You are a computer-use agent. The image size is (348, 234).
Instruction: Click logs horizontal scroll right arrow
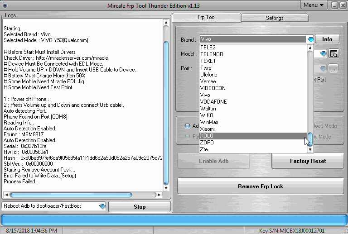(x=159, y=195)
